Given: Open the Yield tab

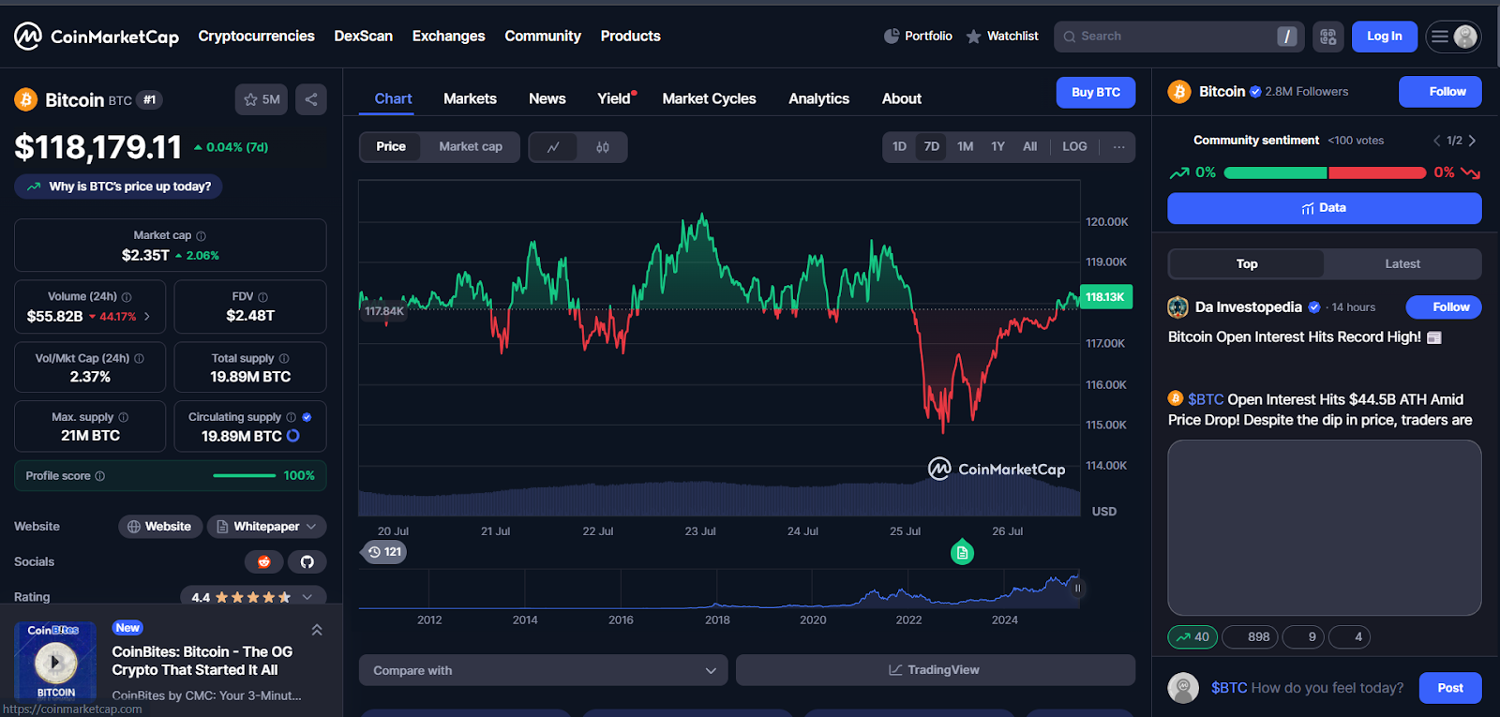Looking at the screenshot, I should (616, 98).
